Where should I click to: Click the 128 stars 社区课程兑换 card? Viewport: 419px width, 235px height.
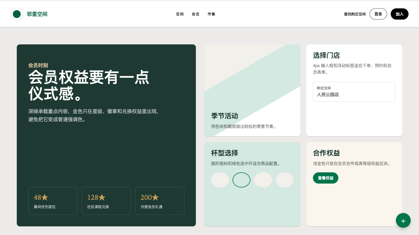[106, 201]
